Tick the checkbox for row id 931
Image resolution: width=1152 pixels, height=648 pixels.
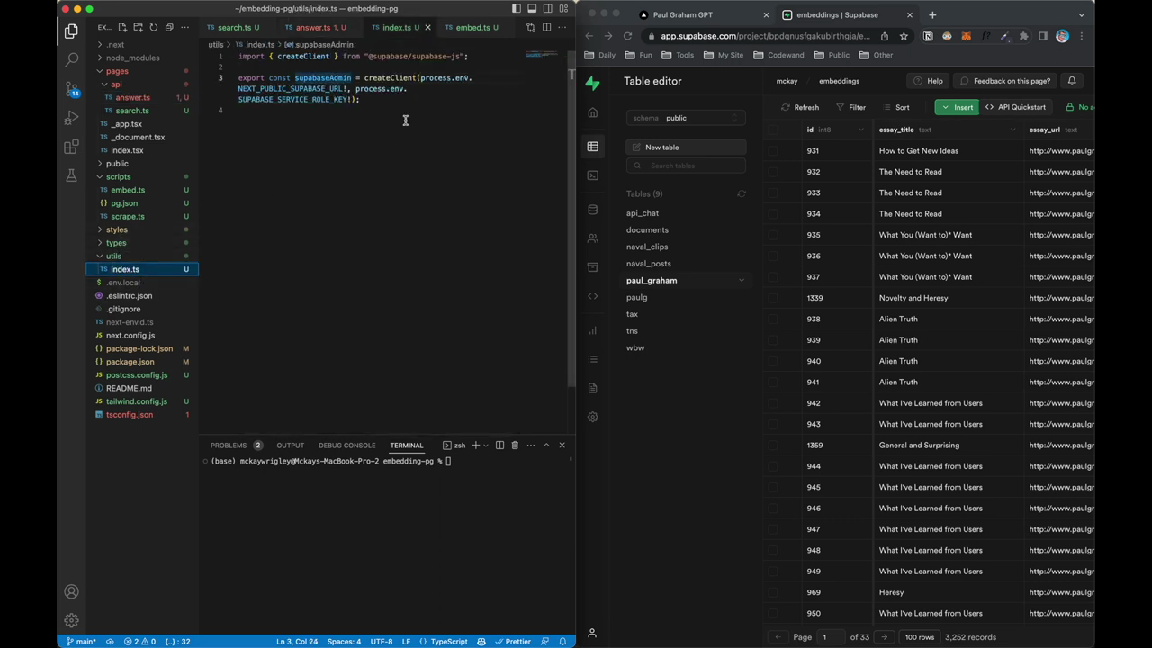[x=773, y=151]
